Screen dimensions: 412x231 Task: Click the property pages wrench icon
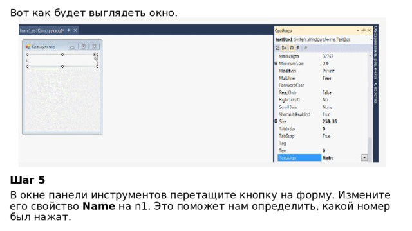[305, 47]
